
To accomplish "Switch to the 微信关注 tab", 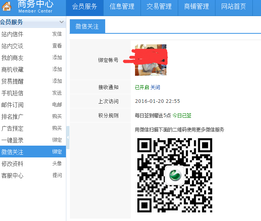I will coord(87,26).
